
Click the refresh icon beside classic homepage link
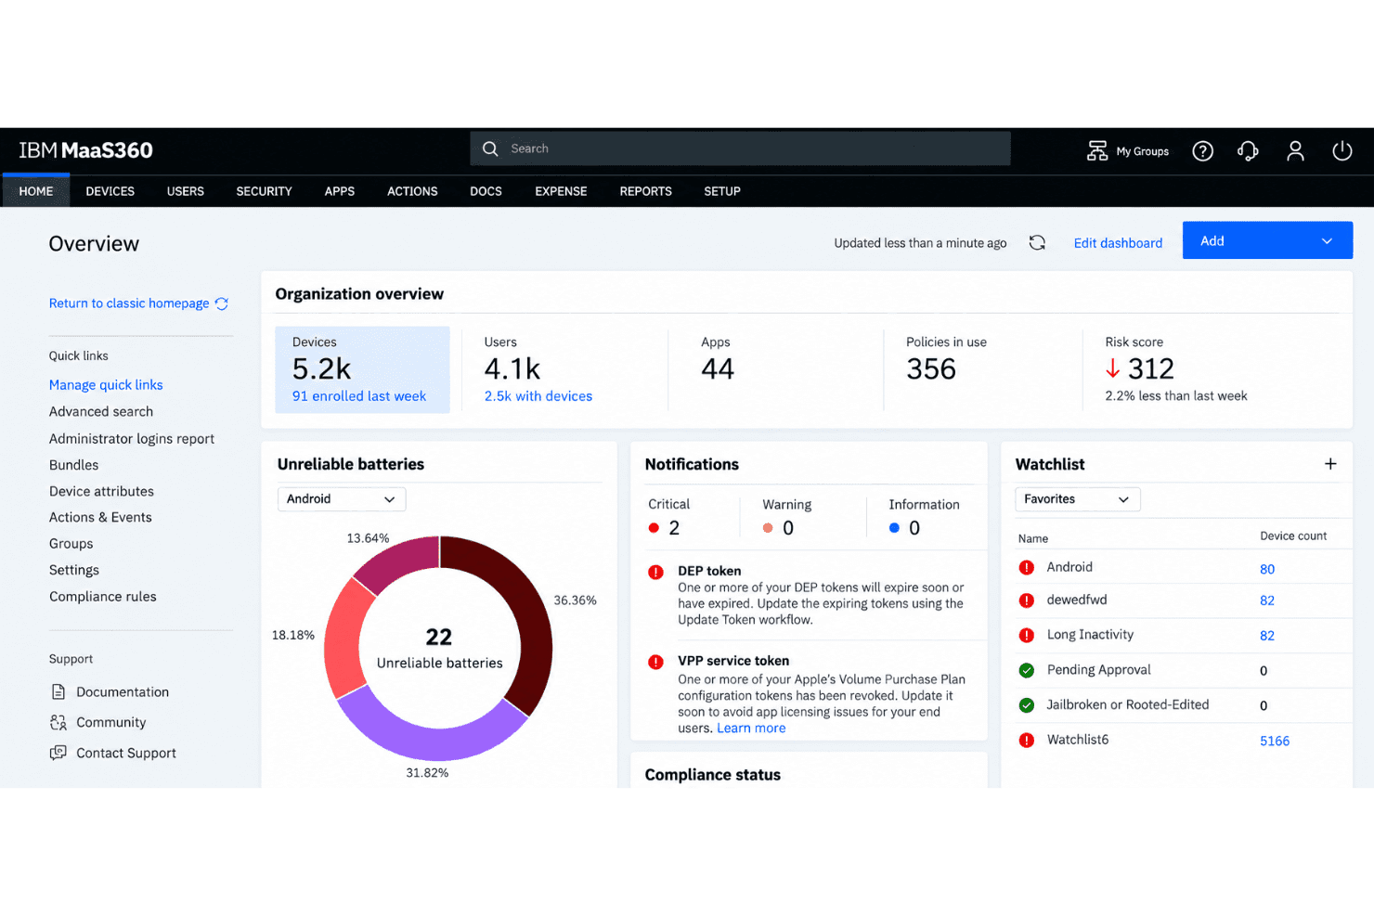tap(222, 303)
